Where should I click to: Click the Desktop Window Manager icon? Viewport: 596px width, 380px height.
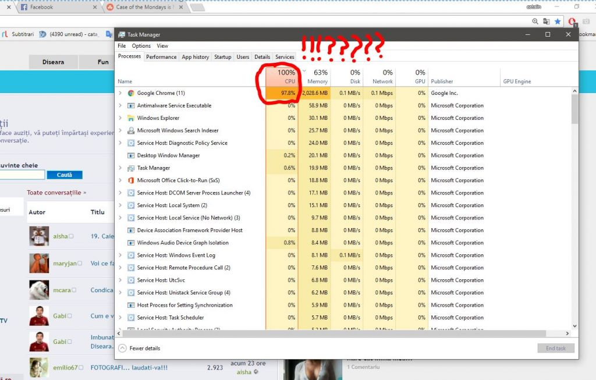[131, 155]
